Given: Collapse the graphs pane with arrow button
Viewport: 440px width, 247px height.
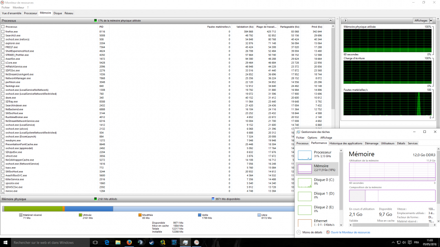Looking at the screenshot, I should (346, 21).
